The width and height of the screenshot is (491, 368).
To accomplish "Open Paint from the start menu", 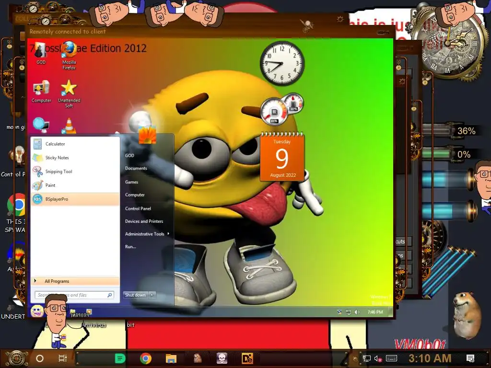I will point(75,185).
